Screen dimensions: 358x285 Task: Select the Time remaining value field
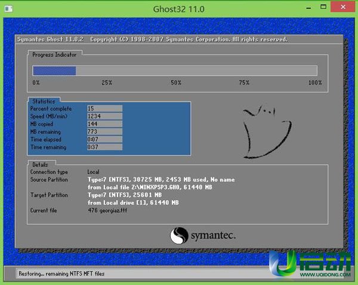point(104,147)
